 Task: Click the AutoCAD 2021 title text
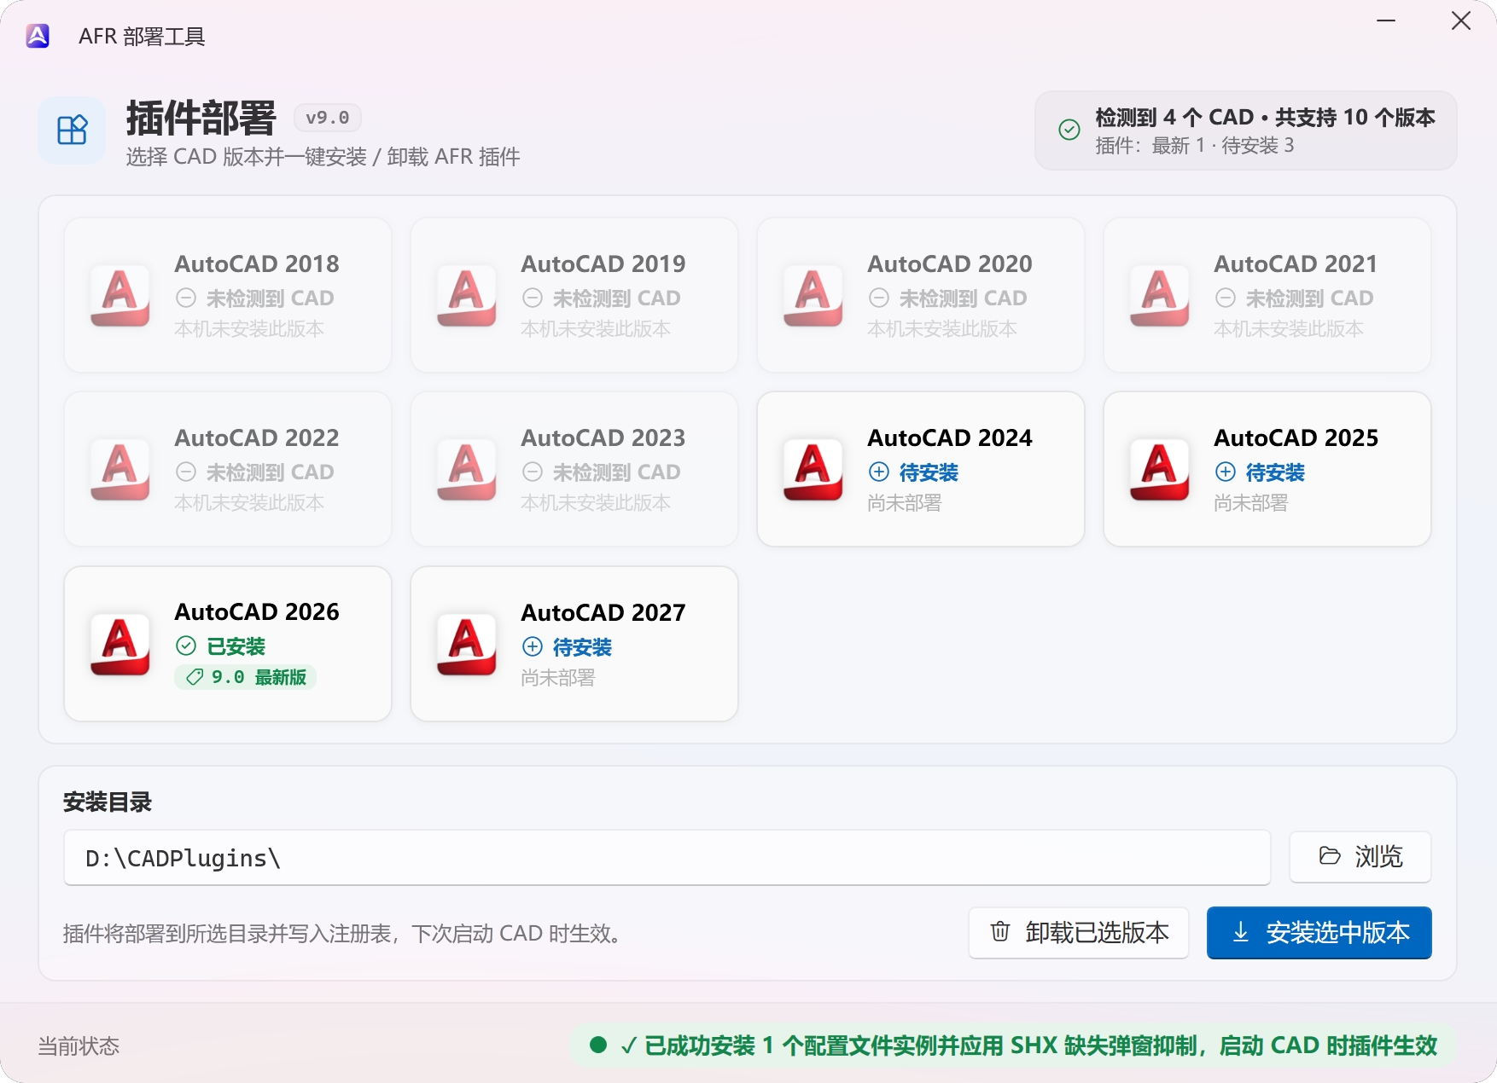[1296, 264]
